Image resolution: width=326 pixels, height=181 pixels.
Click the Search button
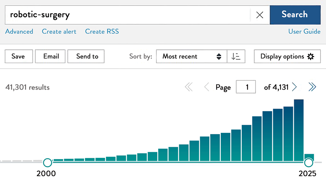pos(295,15)
